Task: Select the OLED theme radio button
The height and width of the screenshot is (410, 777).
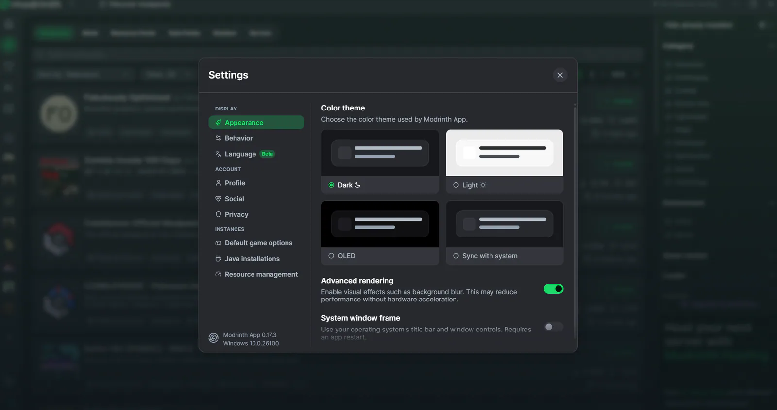Action: [x=331, y=256]
